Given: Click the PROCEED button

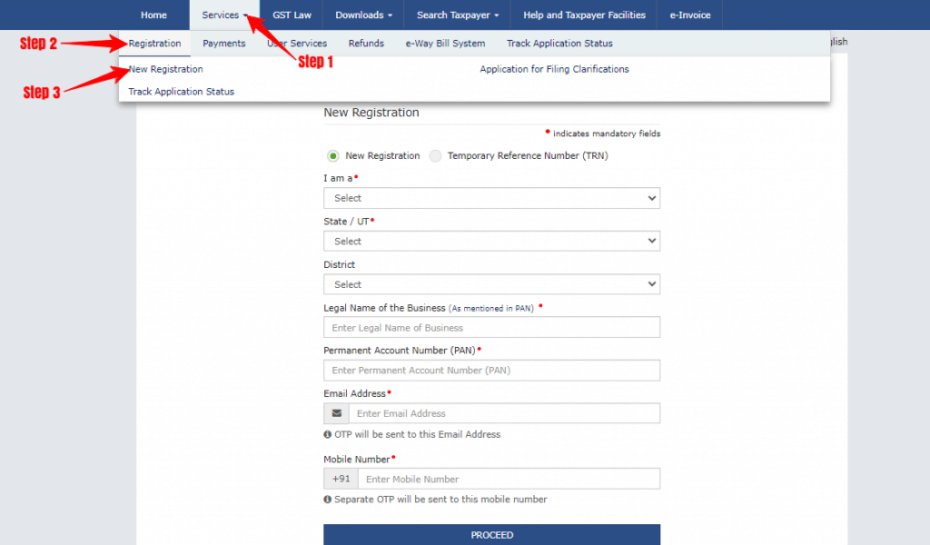Looking at the screenshot, I should [x=491, y=534].
